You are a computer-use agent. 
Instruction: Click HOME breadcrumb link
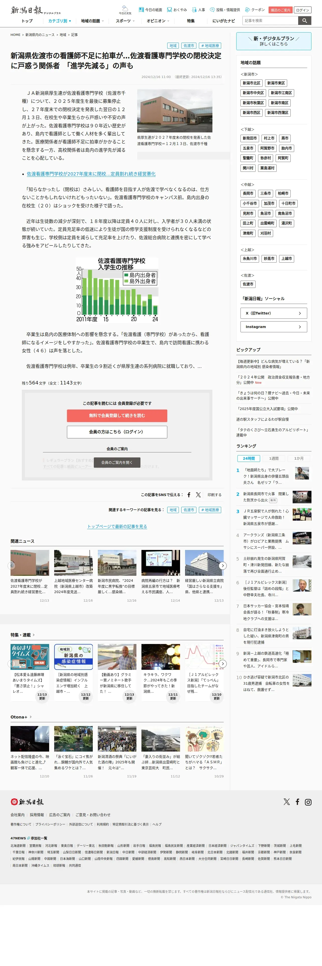[15, 35]
